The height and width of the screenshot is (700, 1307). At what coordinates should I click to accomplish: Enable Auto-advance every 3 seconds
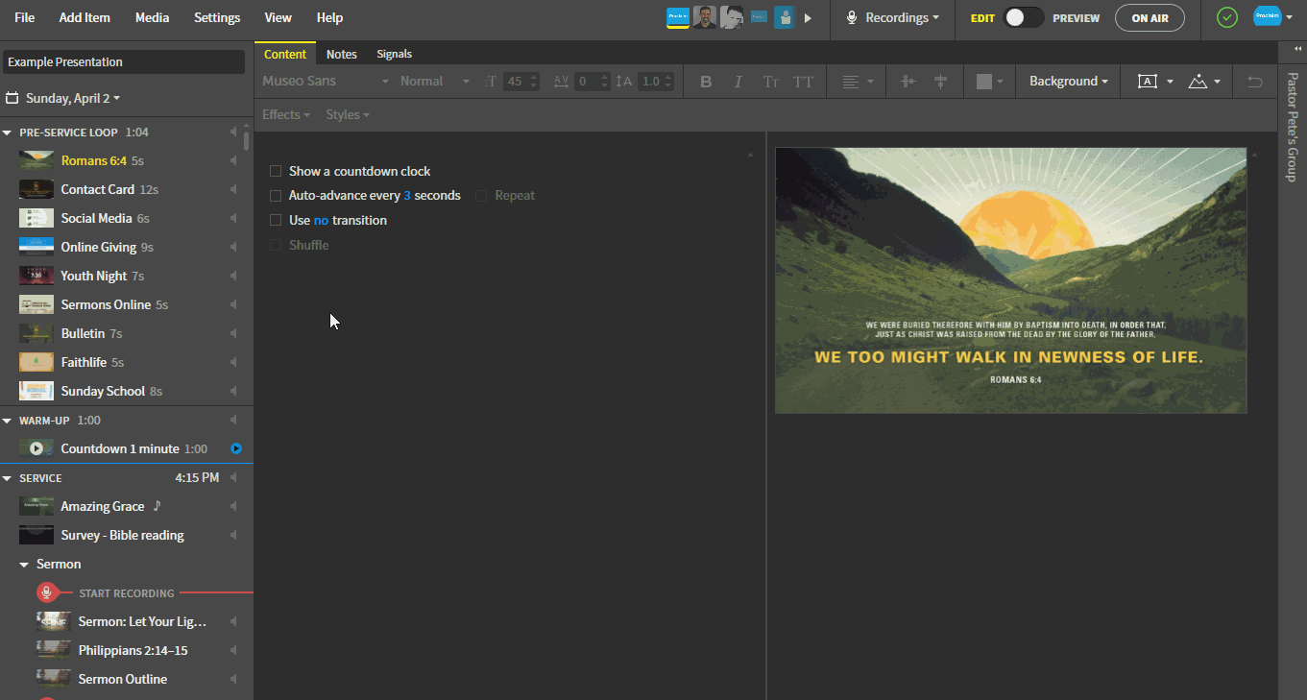coord(276,196)
